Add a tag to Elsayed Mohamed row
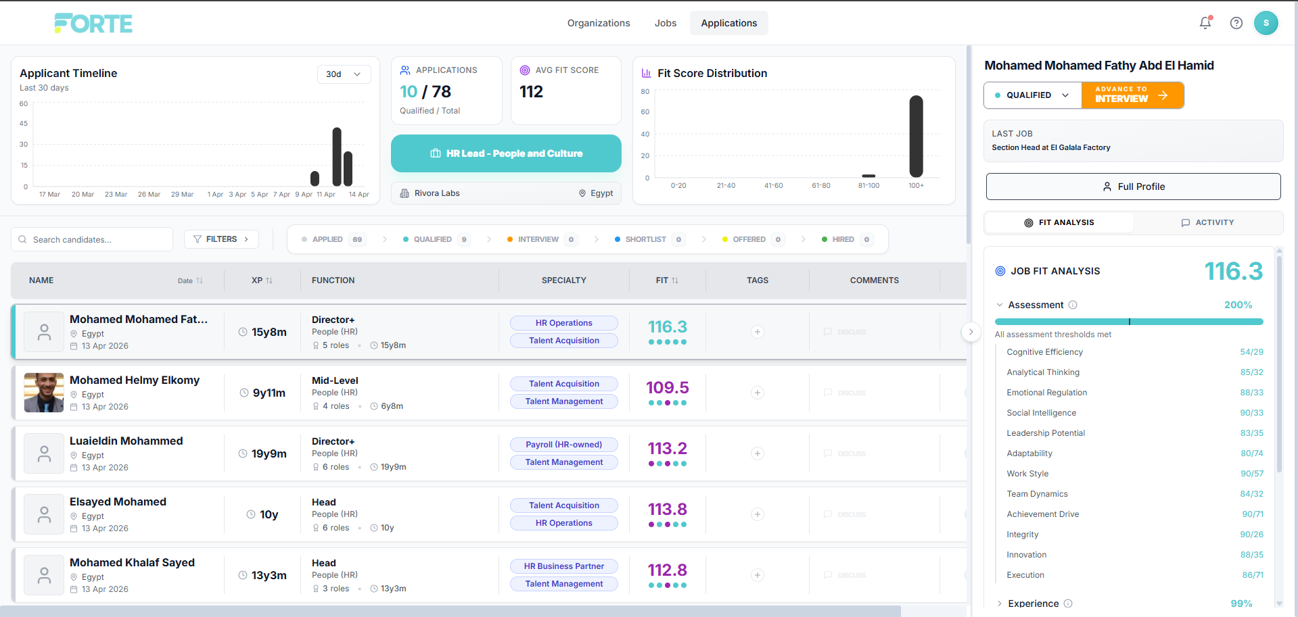Screen dimensions: 1298x617 point(758,514)
